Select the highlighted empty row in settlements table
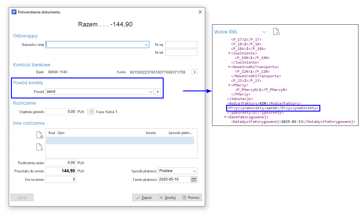Viewport: 359px width, 214px height. (x=120, y=140)
